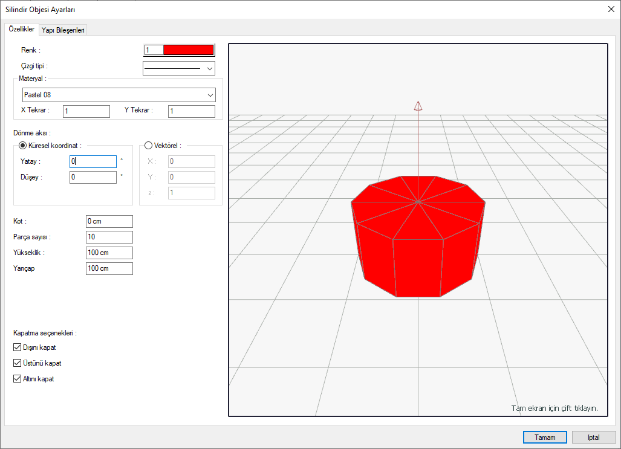Select the Özellikler tab
Viewport: 621px width, 449px height.
tap(21, 30)
